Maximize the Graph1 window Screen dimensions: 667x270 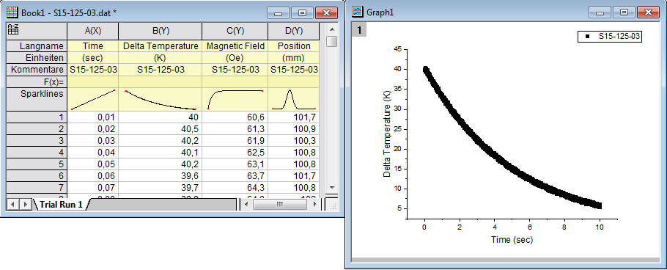click(624, 12)
